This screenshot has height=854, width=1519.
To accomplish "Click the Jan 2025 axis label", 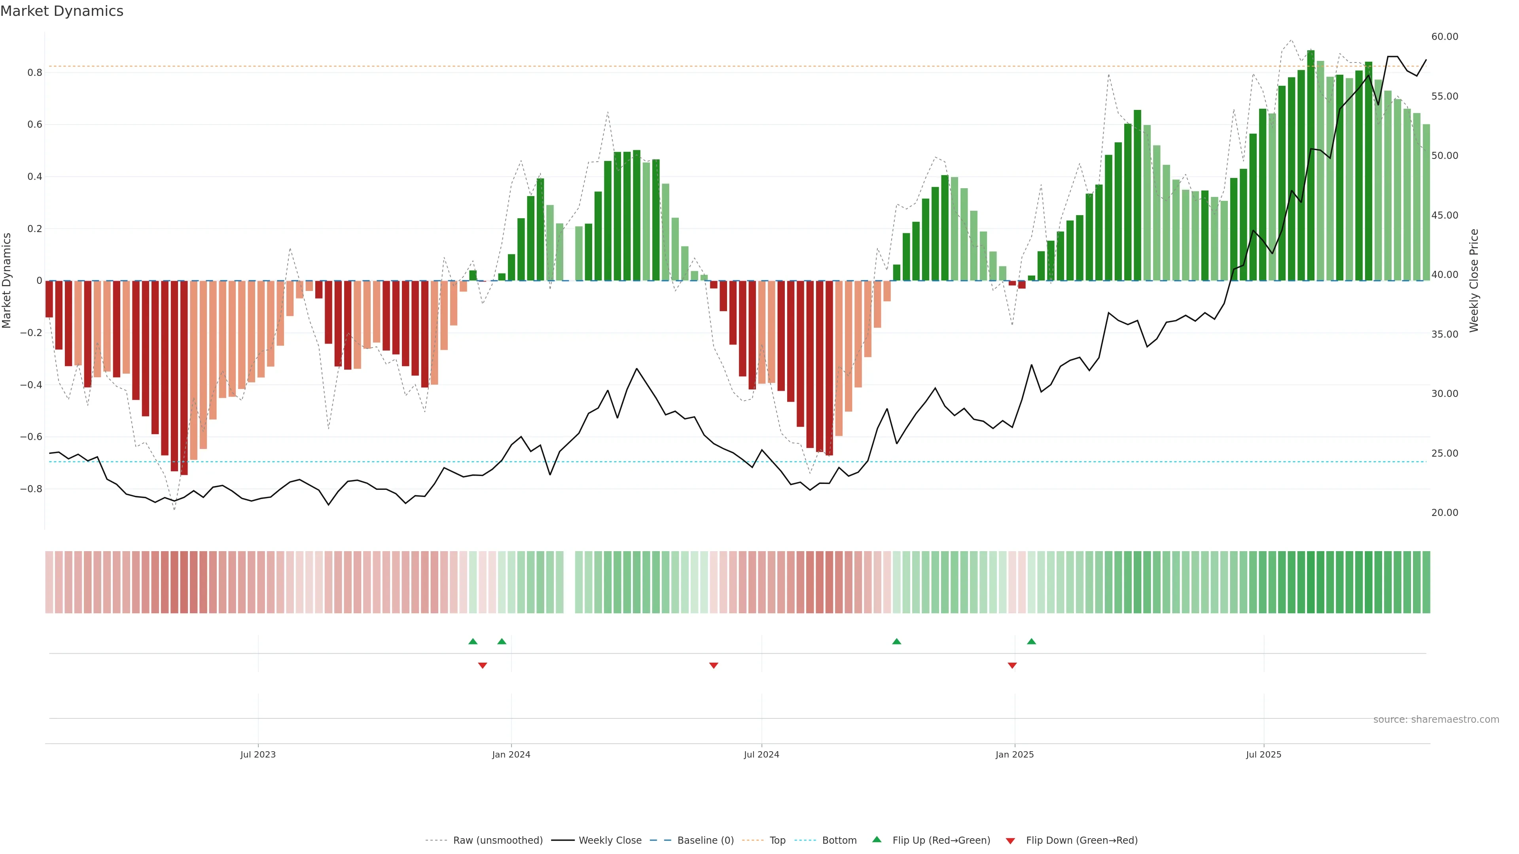I will (1014, 754).
